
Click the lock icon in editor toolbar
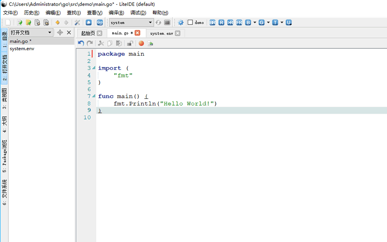[131, 43]
